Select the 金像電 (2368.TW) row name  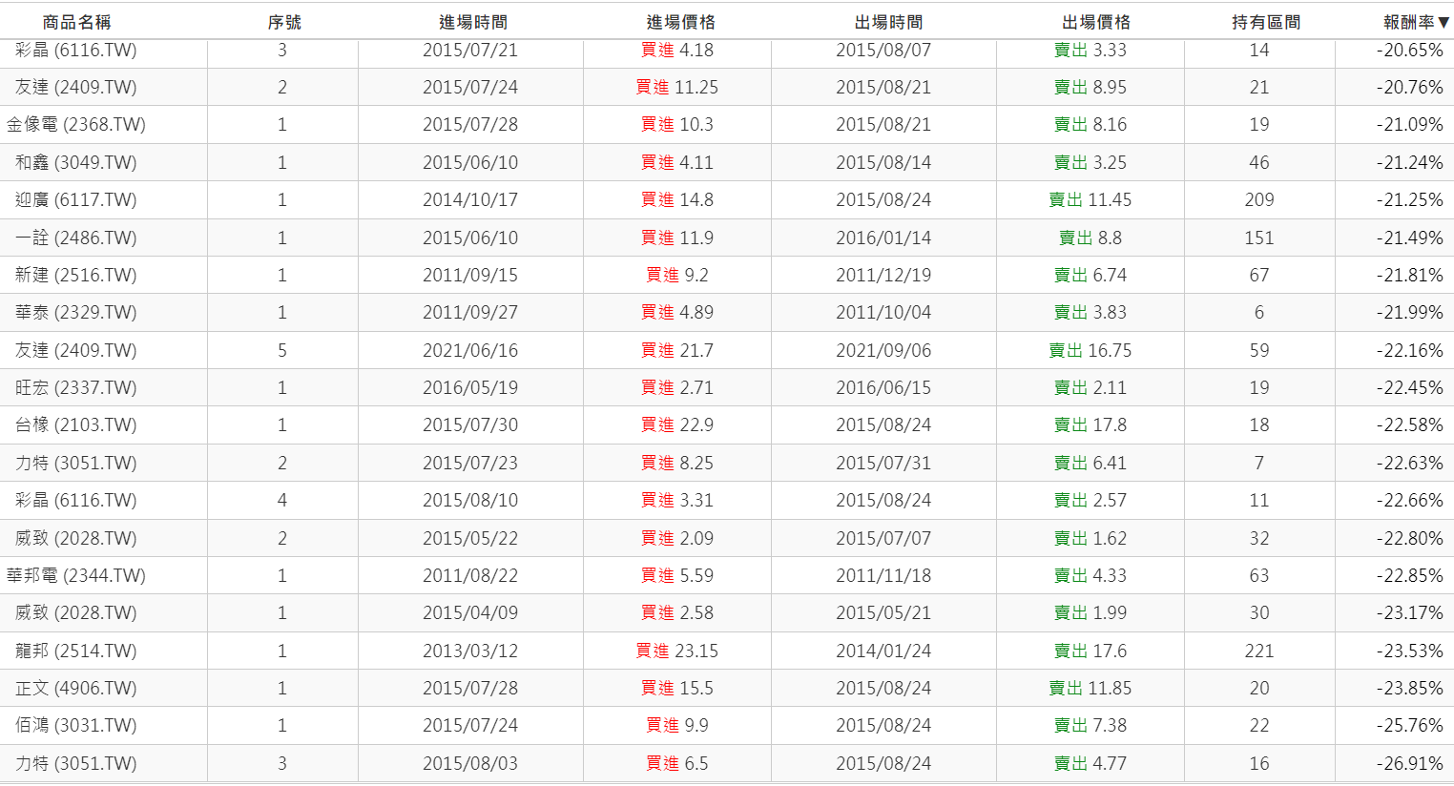coord(76,125)
